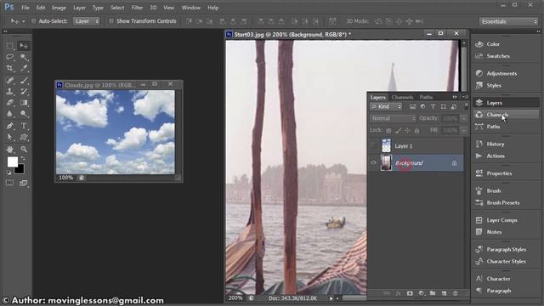Screen dimensions: 544x306
Task: Switch to the Paths tab
Action: point(426,97)
